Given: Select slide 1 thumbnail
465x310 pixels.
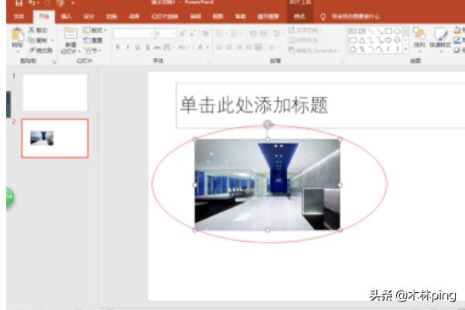Looking at the screenshot, I should tap(55, 93).
